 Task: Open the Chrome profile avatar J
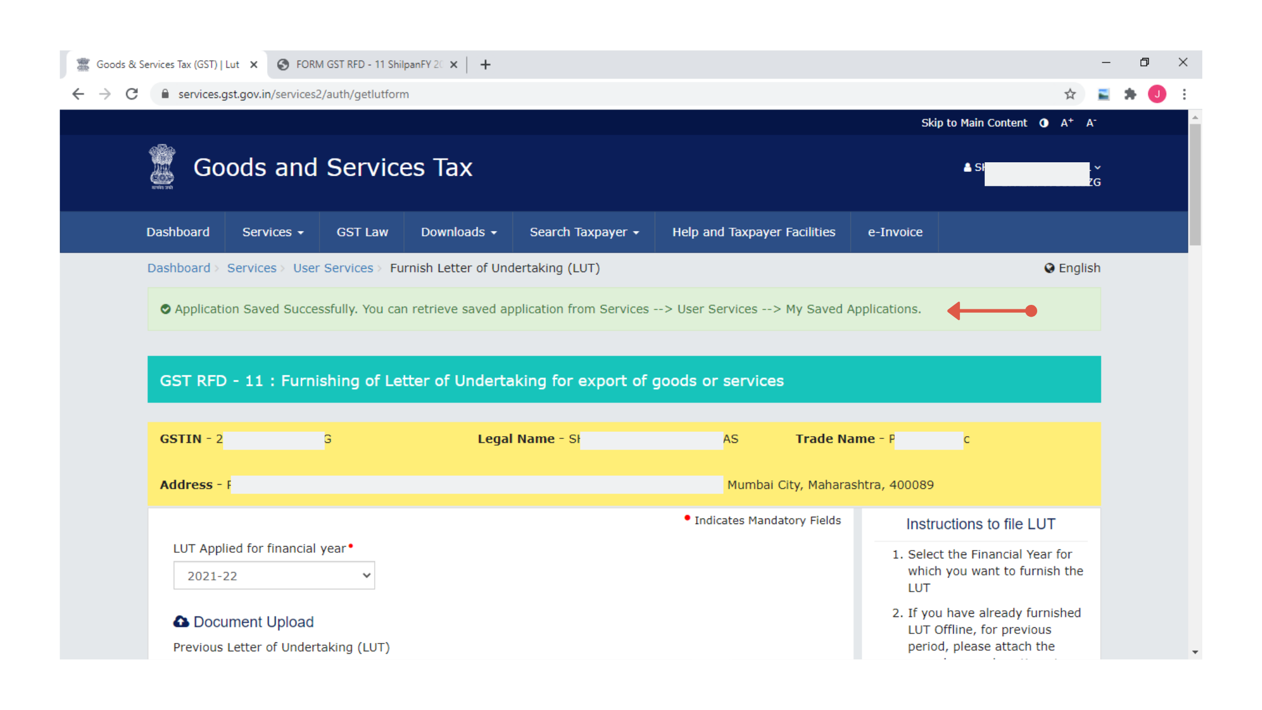tap(1157, 94)
